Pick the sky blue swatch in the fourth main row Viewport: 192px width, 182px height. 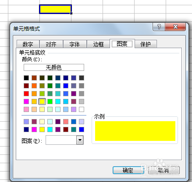point(66,101)
